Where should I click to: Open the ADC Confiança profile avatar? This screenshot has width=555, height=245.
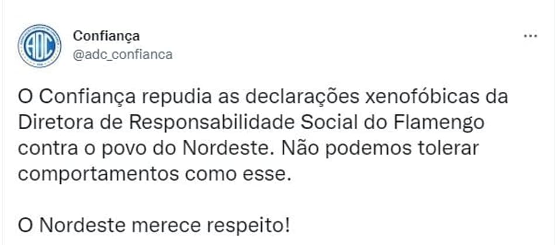click(40, 46)
